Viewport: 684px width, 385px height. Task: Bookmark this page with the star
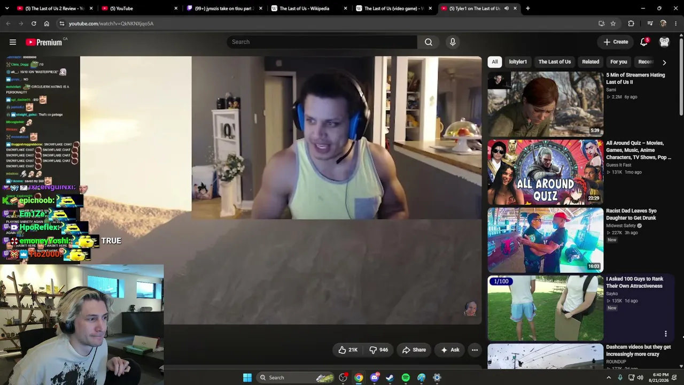(x=613, y=24)
